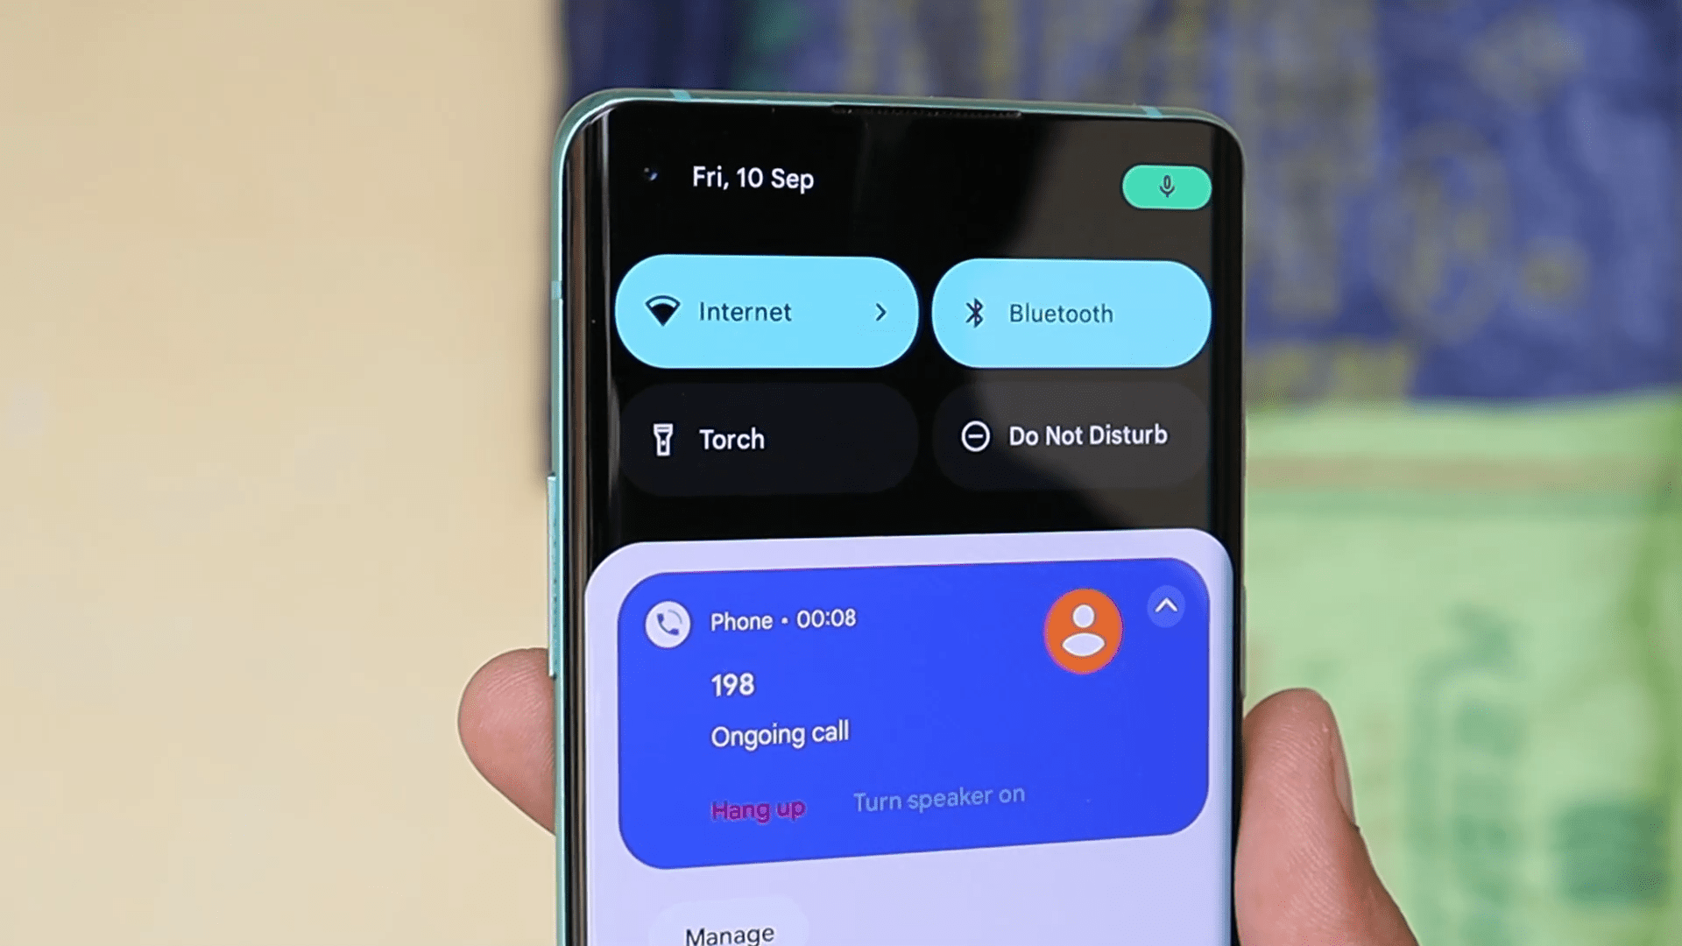
Task: Select Bluetooth quick settings menu item
Action: pyautogui.click(x=1071, y=312)
